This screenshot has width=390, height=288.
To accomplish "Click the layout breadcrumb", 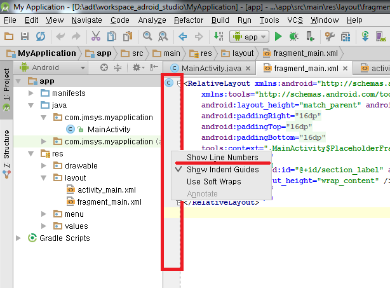I will [238, 53].
